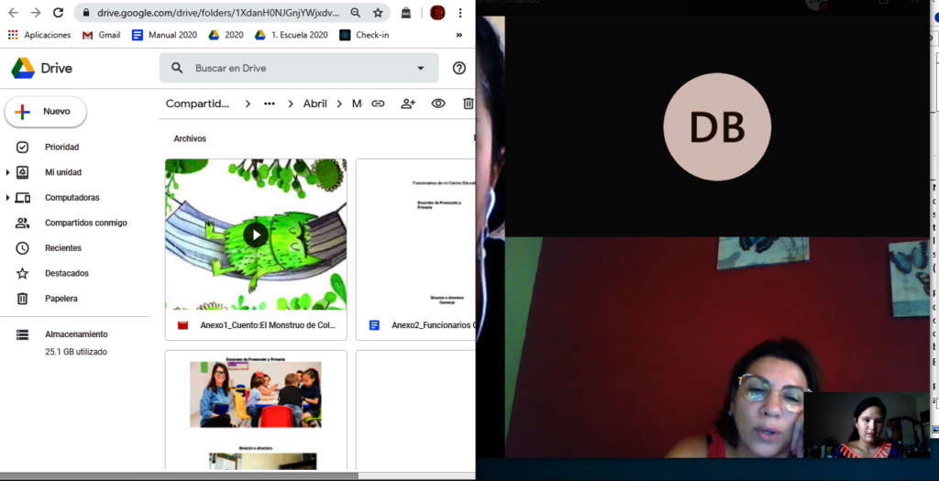
Task: Move folder to trash using bin icon
Action: click(x=468, y=104)
